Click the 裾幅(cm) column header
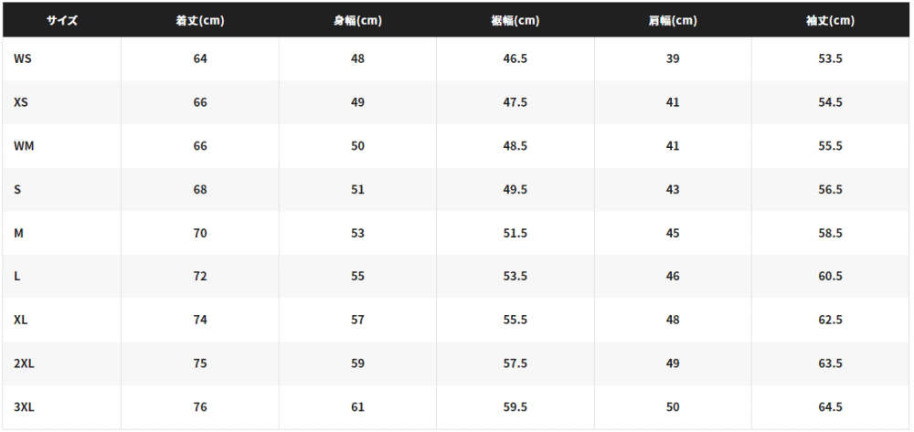Viewport: 914px width, 432px height. click(515, 20)
